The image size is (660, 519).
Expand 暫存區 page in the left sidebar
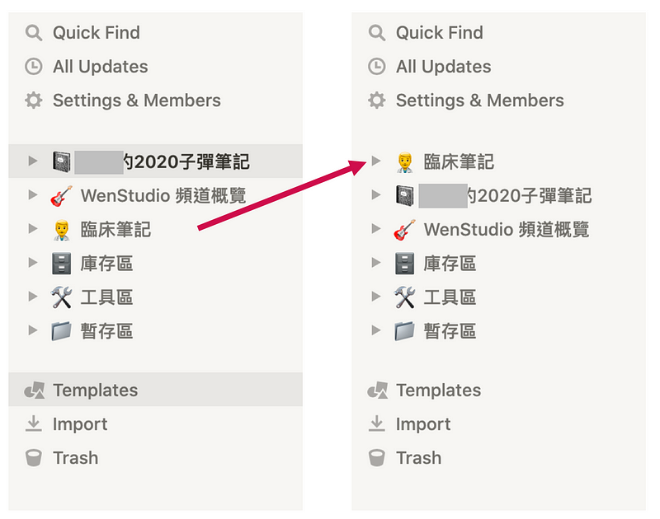click(x=33, y=330)
